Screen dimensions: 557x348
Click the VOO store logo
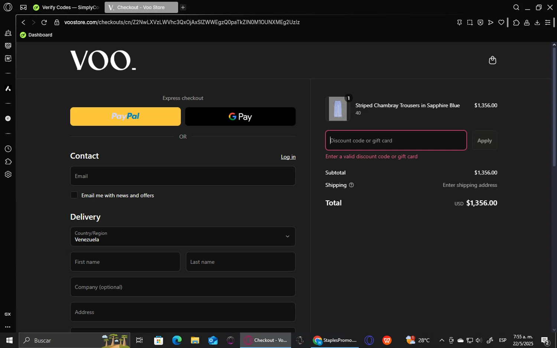[x=103, y=60]
